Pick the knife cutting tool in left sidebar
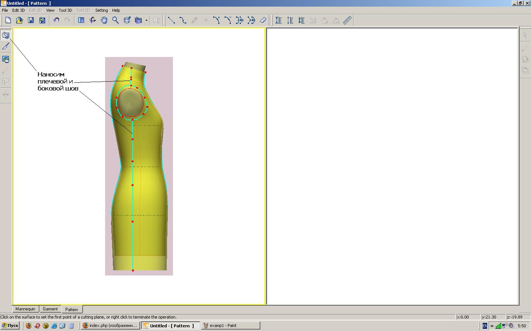Image resolution: width=531 pixels, height=331 pixels. coord(6,46)
